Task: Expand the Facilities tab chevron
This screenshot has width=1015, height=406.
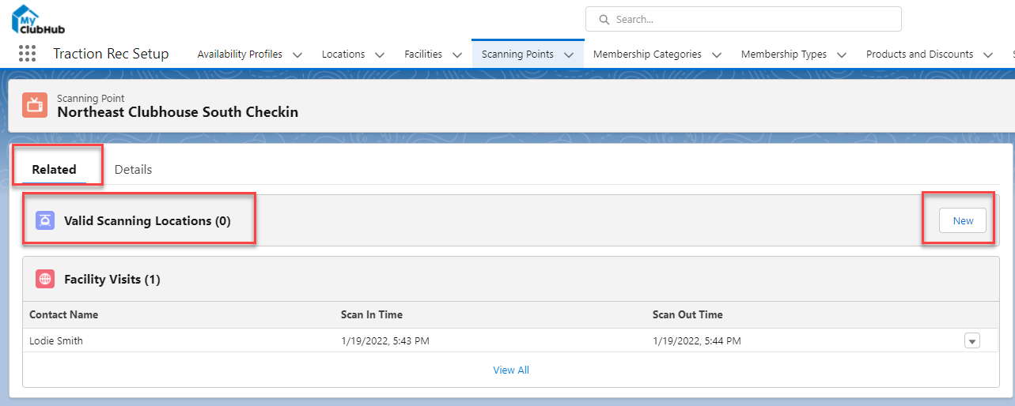Action: (457, 55)
